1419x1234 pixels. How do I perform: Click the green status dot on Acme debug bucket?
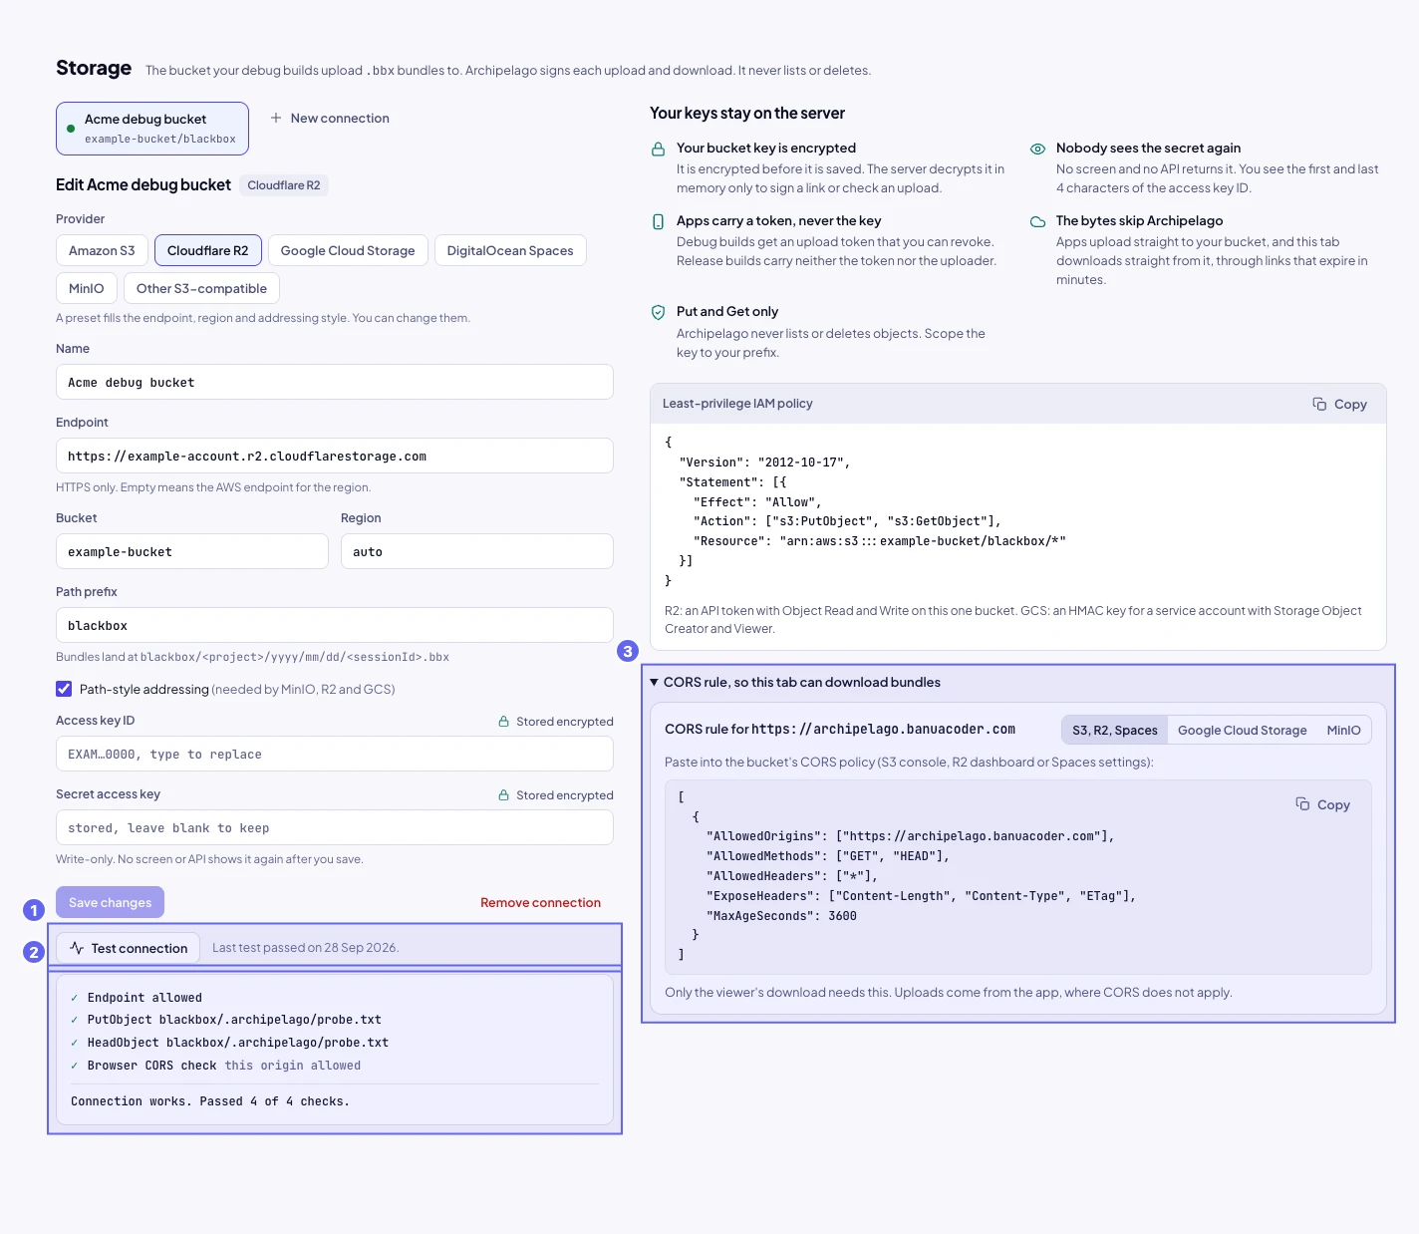(x=71, y=129)
